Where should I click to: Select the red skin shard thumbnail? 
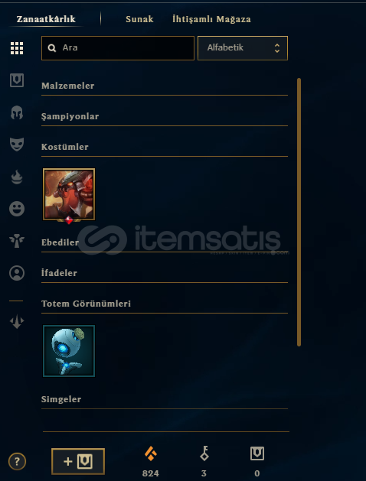click(x=69, y=194)
